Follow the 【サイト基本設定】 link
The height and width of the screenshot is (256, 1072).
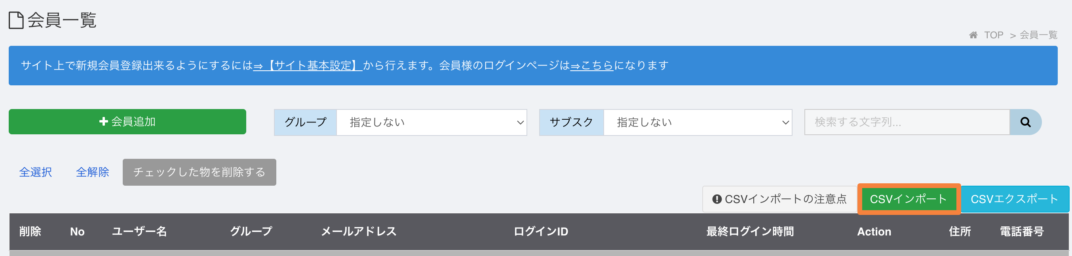pos(308,65)
